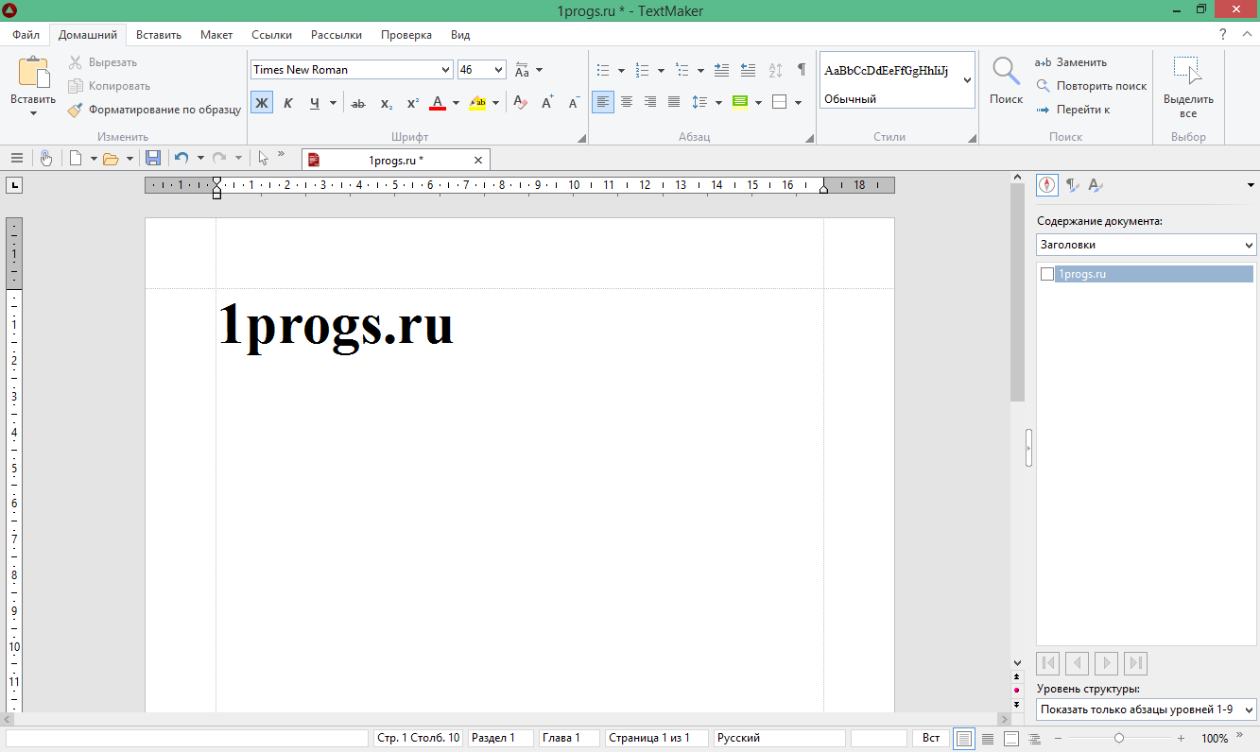The height and width of the screenshot is (752, 1260).
Task: Switch to the Проверка ribbon tab
Action: point(406,35)
